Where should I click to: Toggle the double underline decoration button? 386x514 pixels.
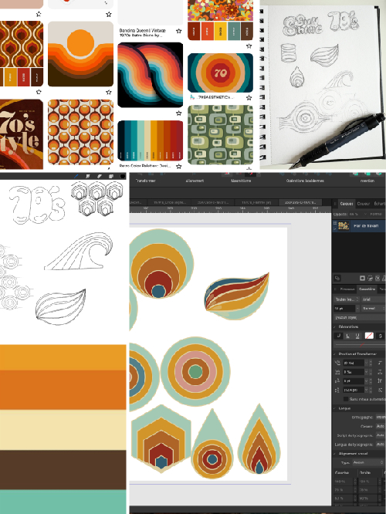(357, 336)
